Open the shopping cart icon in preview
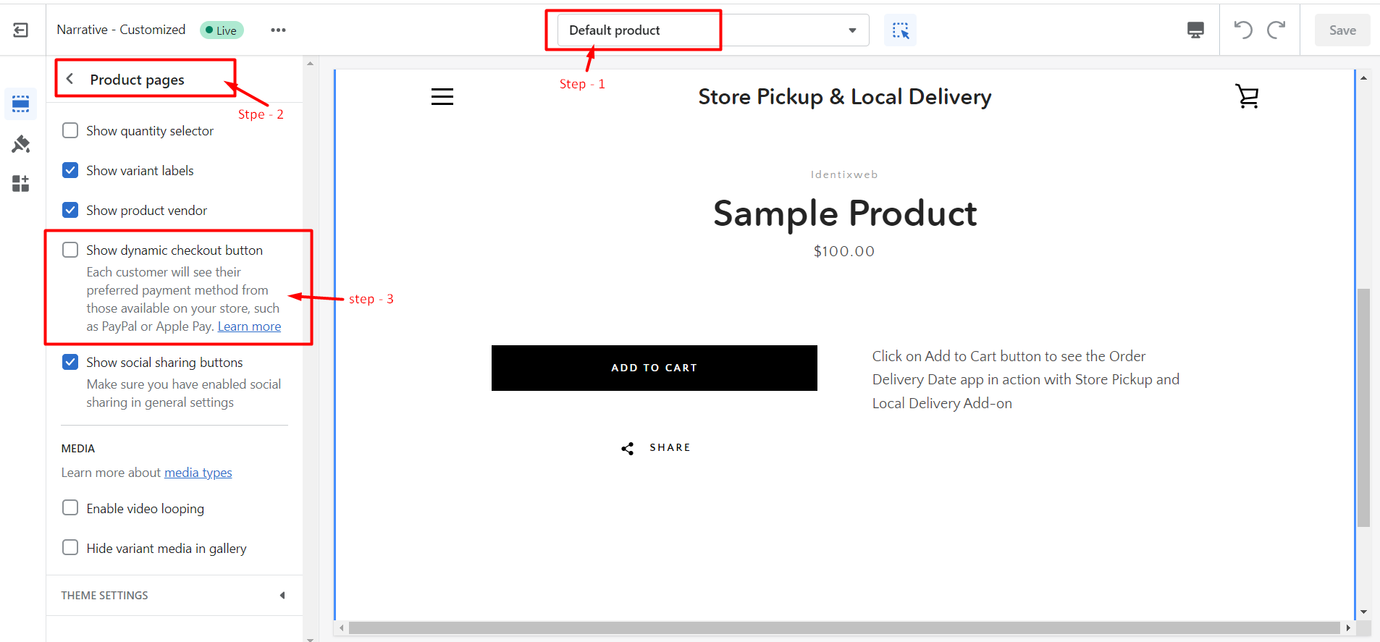 (1247, 96)
